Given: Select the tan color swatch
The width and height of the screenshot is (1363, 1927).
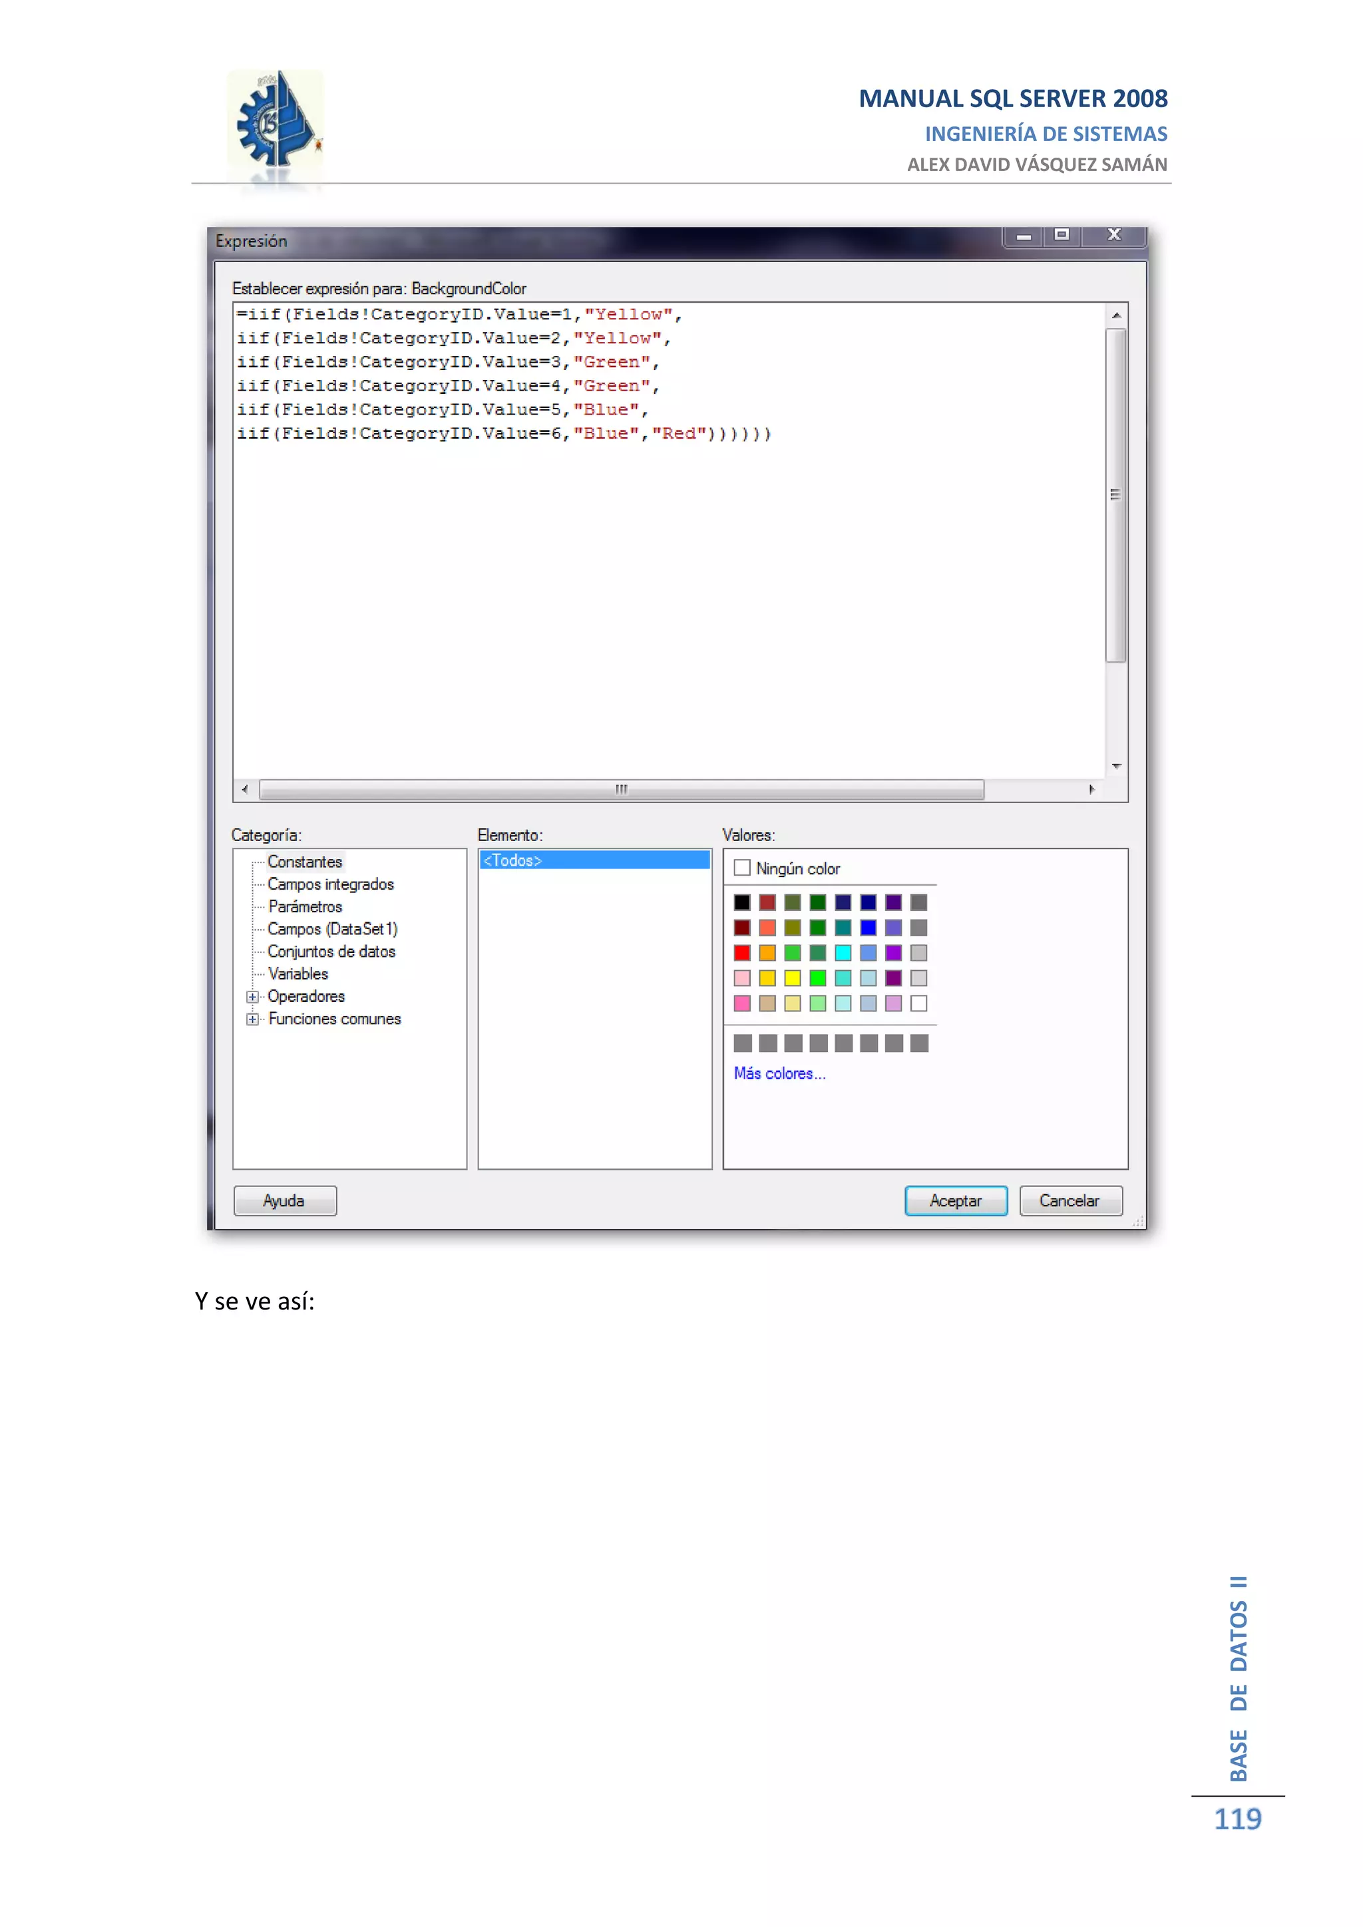Looking at the screenshot, I should point(767,1003).
